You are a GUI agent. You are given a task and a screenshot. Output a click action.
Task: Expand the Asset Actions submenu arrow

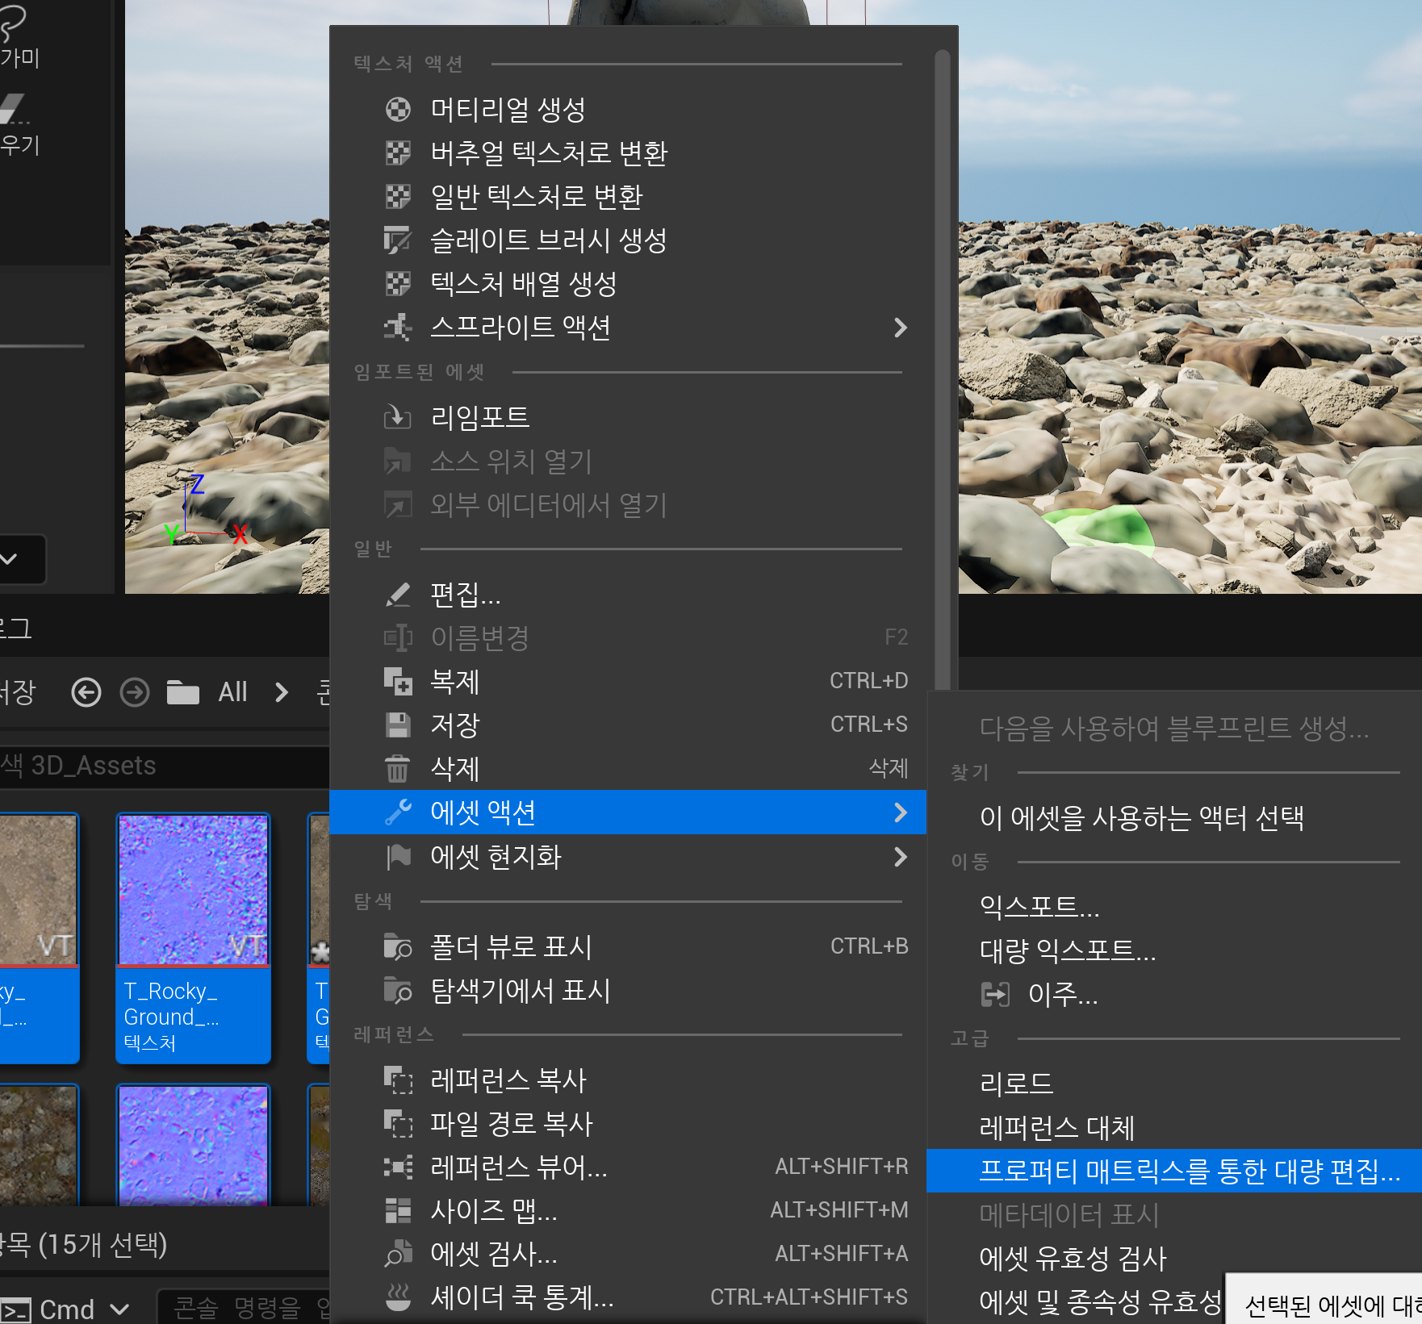[x=901, y=812]
